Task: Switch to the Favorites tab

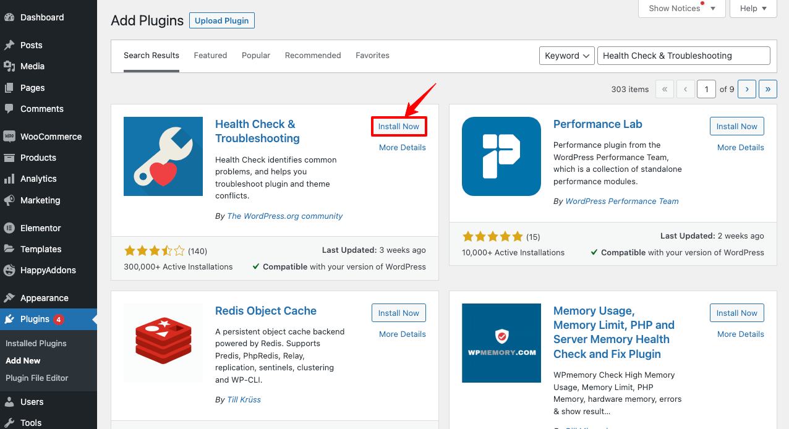Action: 372,56
